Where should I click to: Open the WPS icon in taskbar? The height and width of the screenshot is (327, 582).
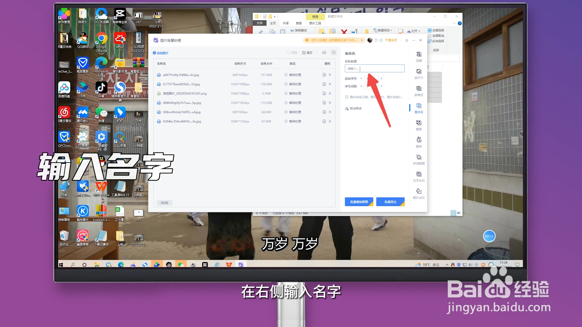tap(229, 265)
